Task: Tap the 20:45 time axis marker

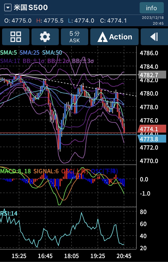Action: click(x=124, y=255)
